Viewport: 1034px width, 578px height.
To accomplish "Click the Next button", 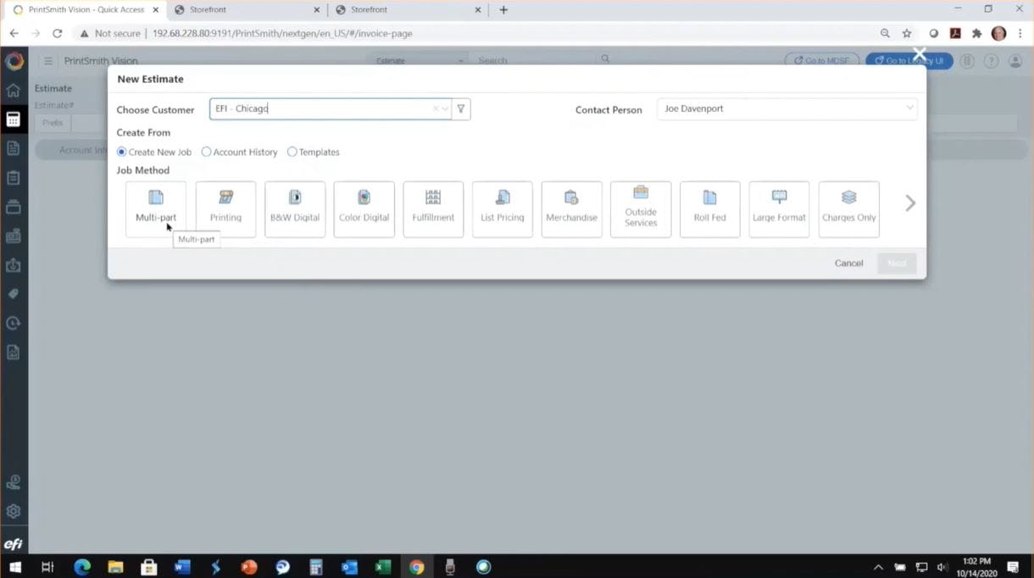I will pos(897,263).
